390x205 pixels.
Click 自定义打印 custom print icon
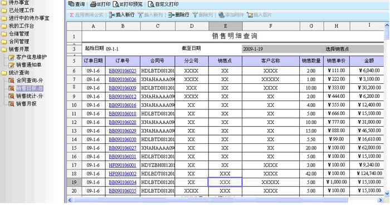click(x=151, y=4)
